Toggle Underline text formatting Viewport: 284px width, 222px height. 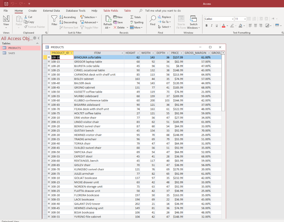click(217, 25)
